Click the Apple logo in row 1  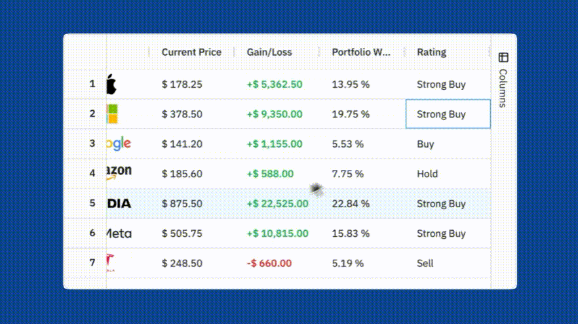coord(111,84)
